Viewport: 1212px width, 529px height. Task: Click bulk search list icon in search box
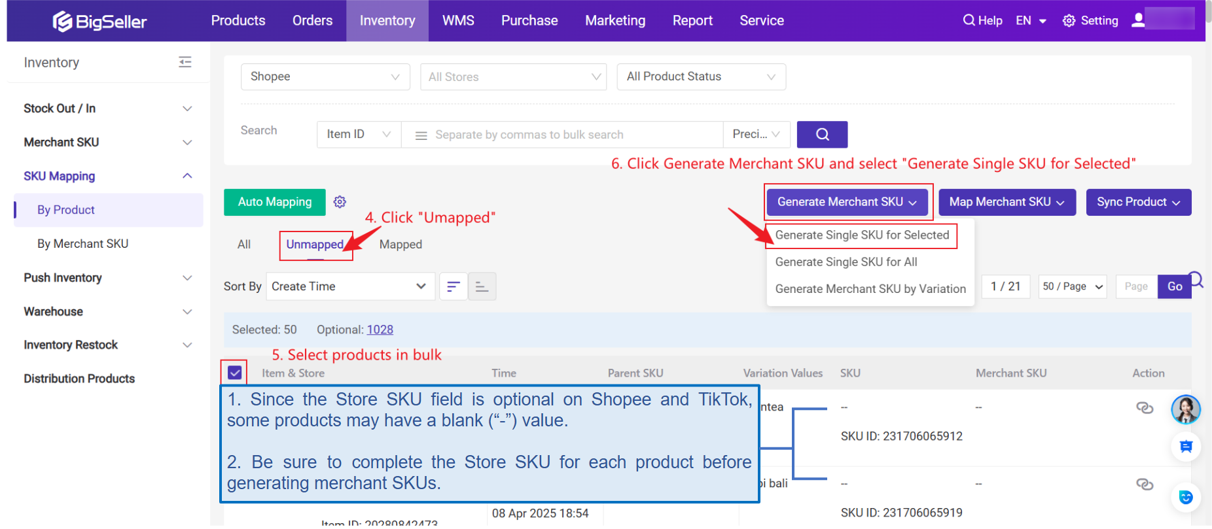pos(421,135)
